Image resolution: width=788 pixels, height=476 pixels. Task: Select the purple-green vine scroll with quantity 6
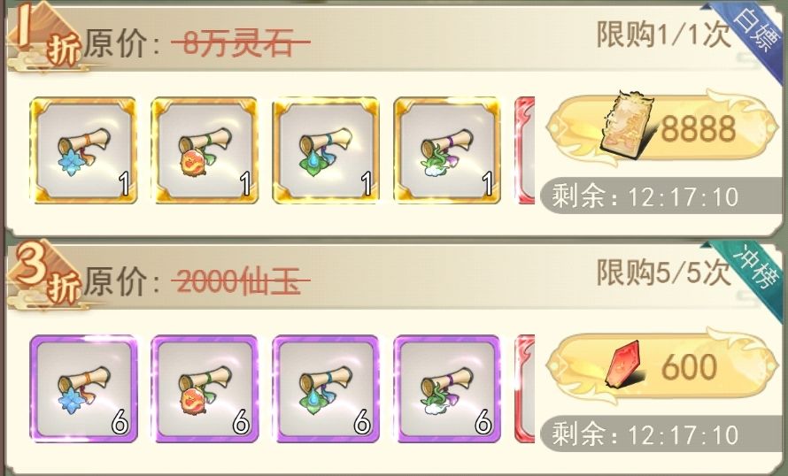coord(447,389)
